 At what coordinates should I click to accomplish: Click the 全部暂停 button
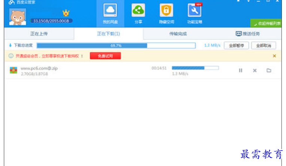(236, 46)
